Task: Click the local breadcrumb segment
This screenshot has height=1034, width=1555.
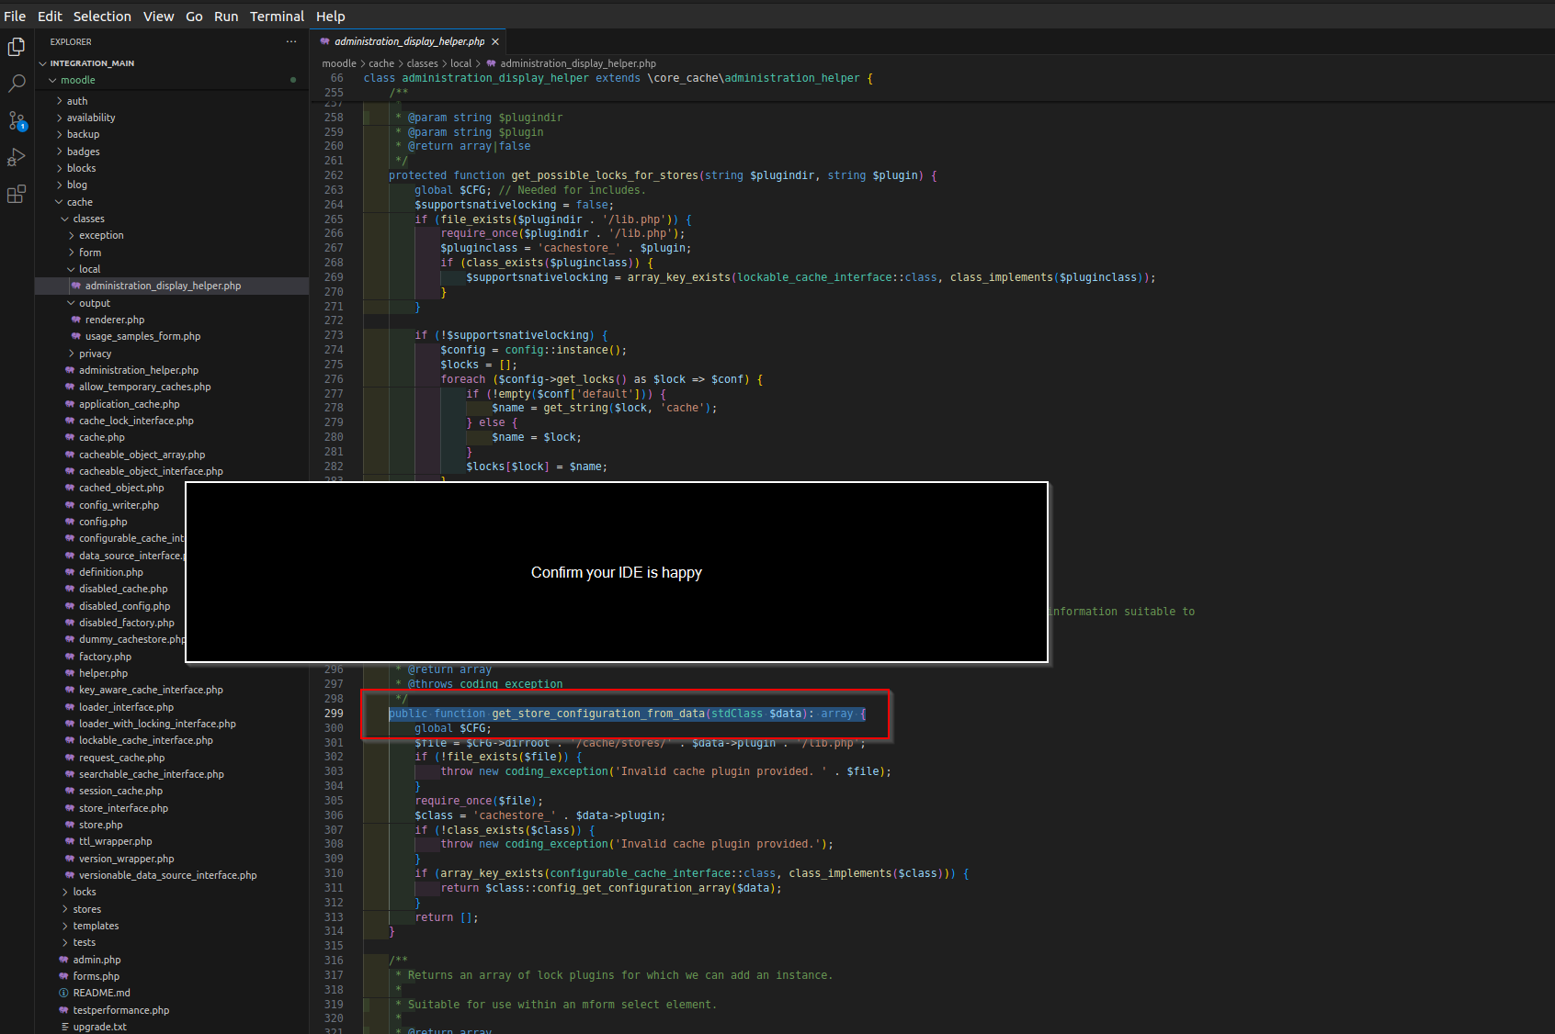Action: (x=460, y=63)
